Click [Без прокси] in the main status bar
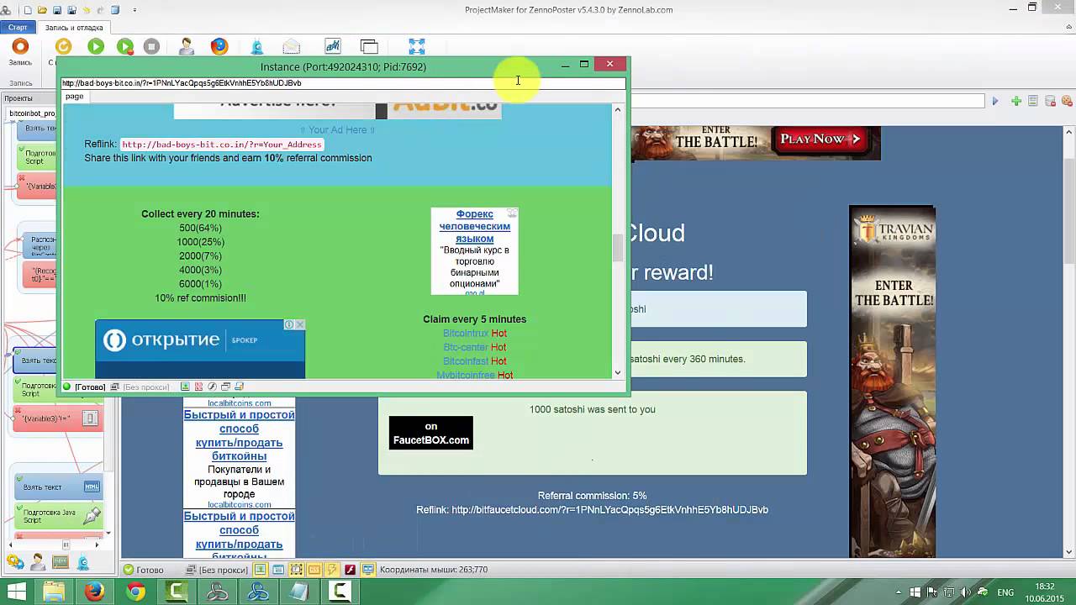The width and height of the screenshot is (1076, 605). point(222,570)
